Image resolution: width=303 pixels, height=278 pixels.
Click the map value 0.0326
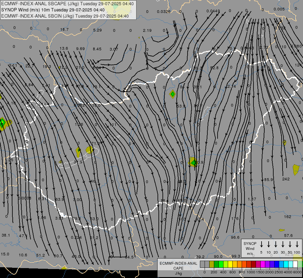(164, 11)
